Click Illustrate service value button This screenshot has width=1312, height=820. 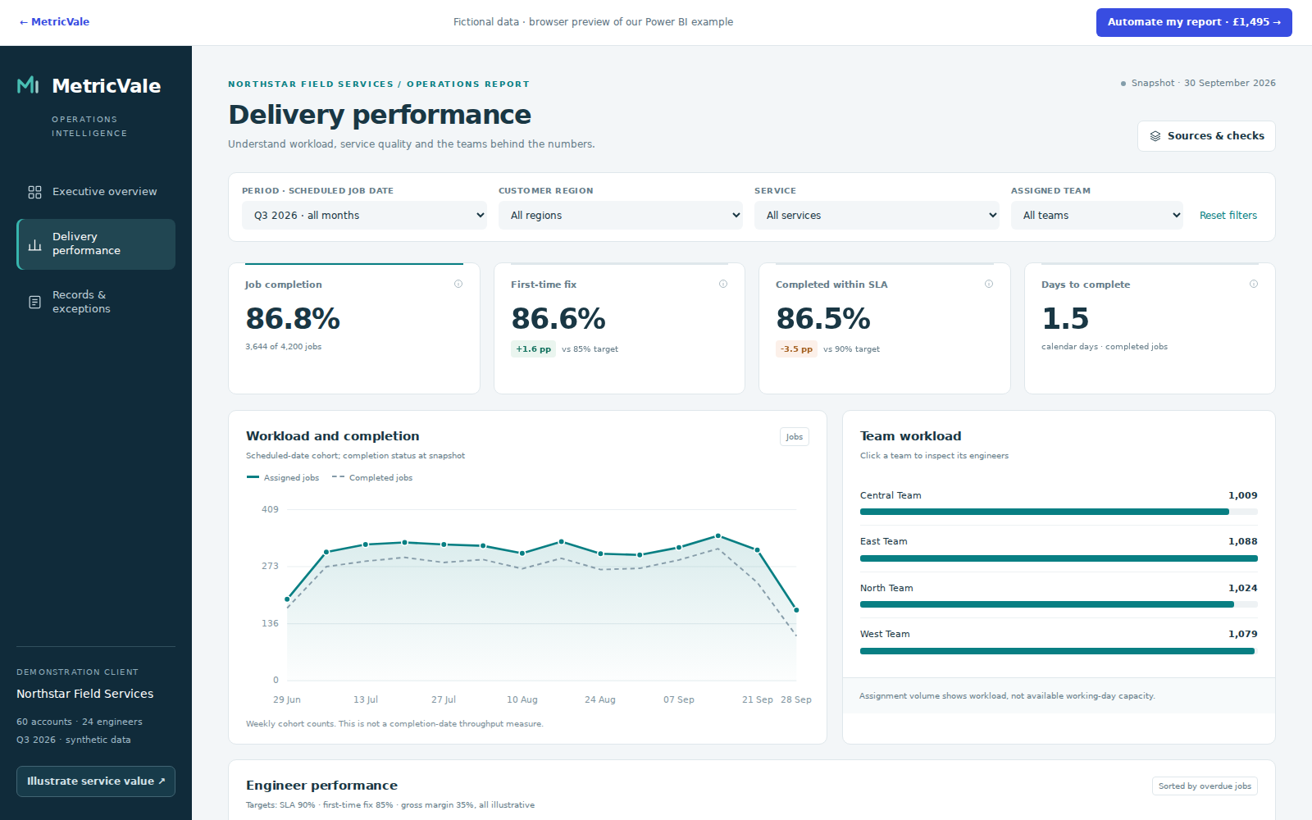click(x=96, y=781)
